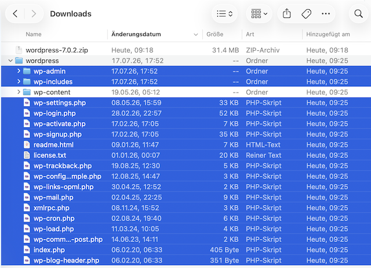Click the wp-content folder icon
This screenshot has width=371, height=268.
pos(27,92)
